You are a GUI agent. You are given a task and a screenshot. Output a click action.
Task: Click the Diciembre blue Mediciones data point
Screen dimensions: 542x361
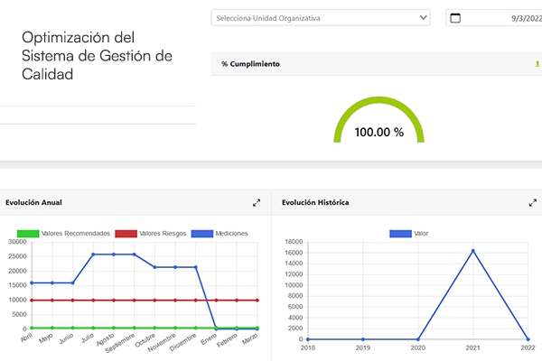point(196,267)
